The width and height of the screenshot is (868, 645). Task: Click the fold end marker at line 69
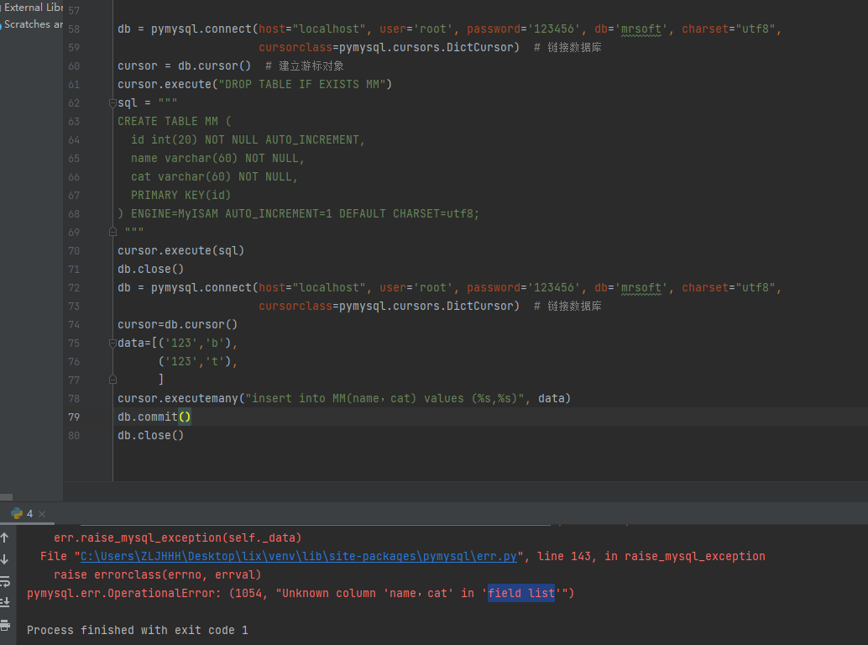coord(112,233)
